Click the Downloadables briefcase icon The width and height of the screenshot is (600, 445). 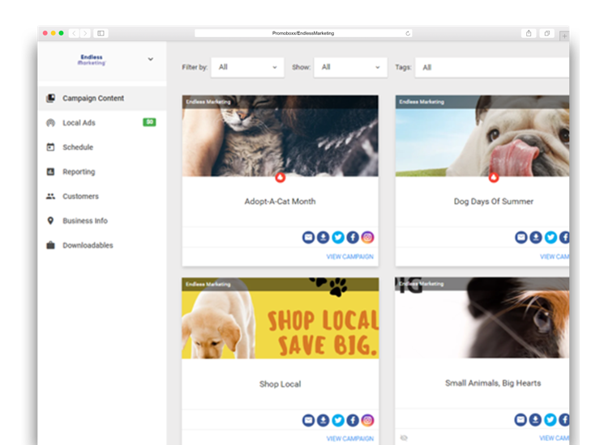(50, 245)
